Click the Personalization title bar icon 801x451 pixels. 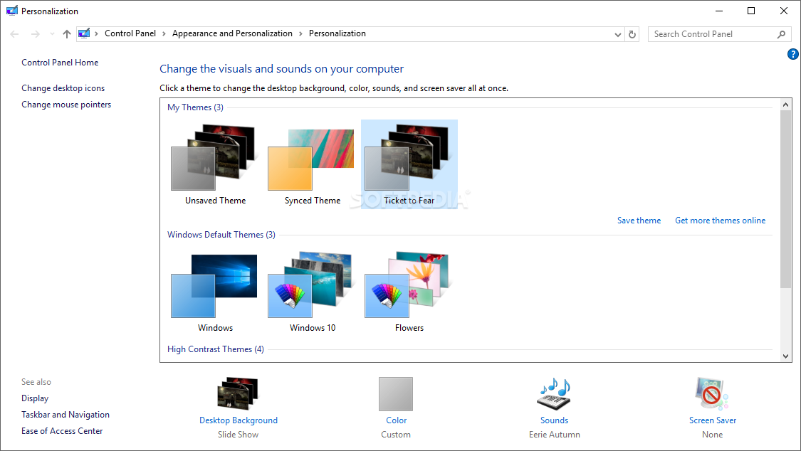coord(12,11)
